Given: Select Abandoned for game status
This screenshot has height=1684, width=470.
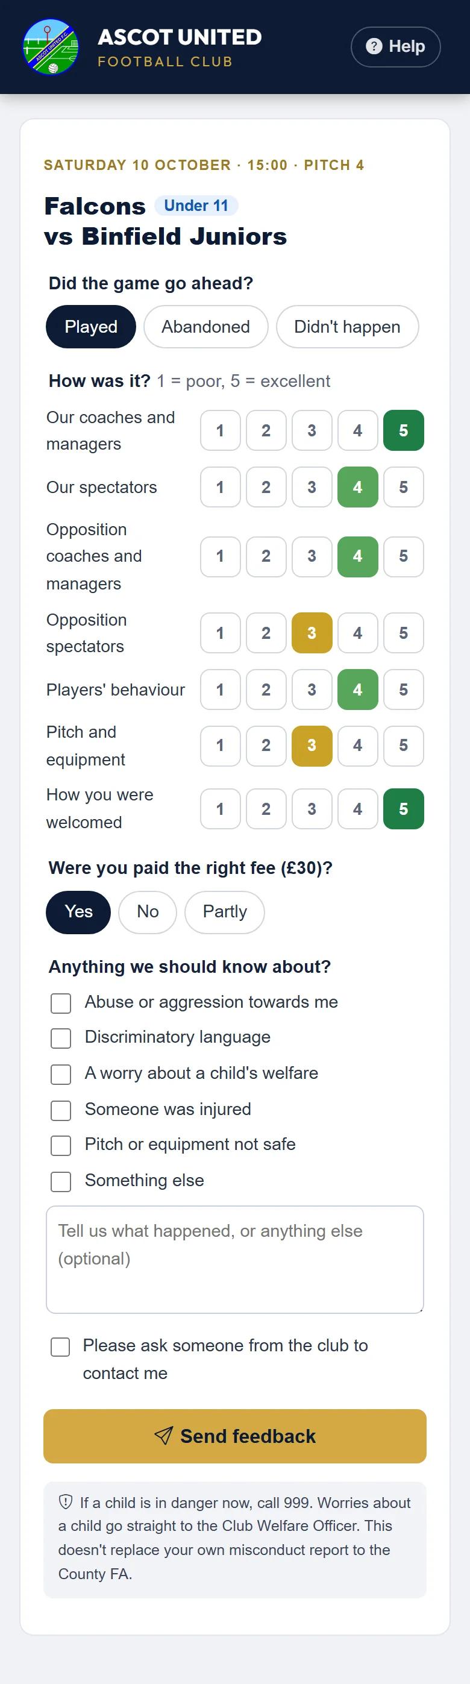Looking at the screenshot, I should 206,327.
